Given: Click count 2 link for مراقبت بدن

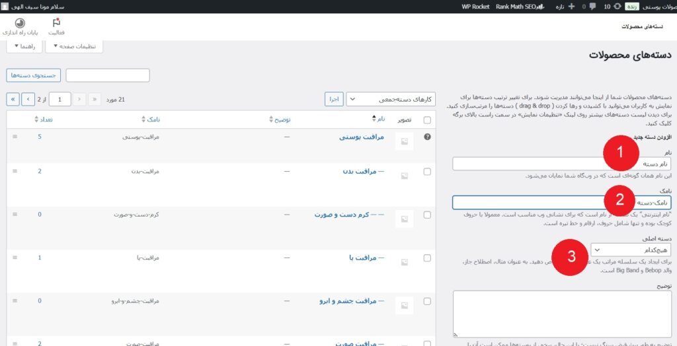Looking at the screenshot, I should (39, 171).
